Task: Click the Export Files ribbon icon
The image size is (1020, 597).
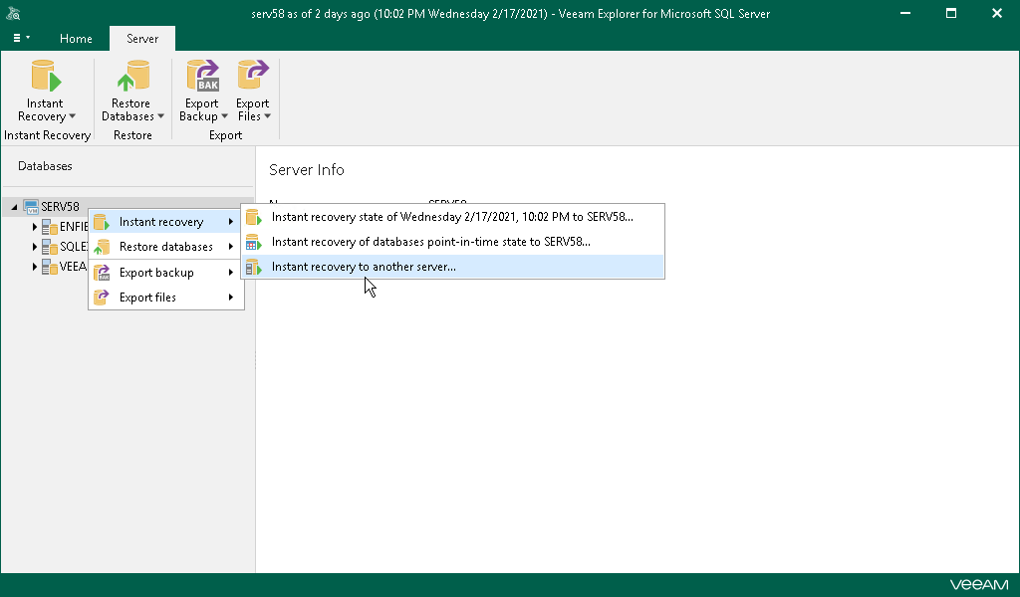Action: click(253, 76)
